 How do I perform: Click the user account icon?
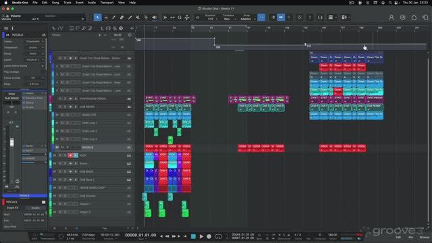[391, 18]
